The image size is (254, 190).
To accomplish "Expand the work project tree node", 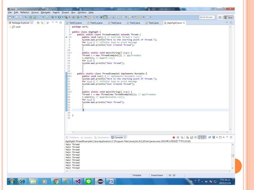I will pyautogui.click(x=10, y=27).
